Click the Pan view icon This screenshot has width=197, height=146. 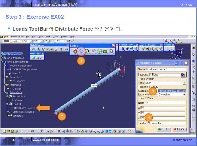click(86, 131)
